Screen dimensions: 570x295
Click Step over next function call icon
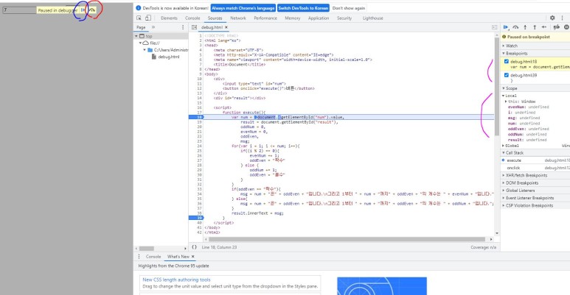[515, 27]
